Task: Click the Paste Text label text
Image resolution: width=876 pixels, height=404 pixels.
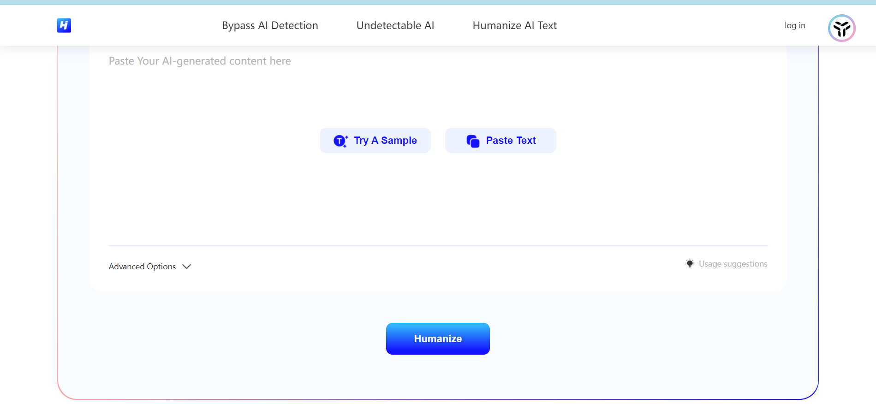Action: pyautogui.click(x=511, y=141)
